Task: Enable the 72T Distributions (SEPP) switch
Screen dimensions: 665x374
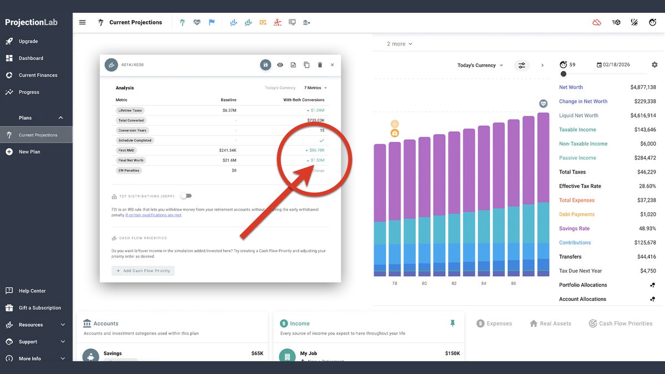Action: pyautogui.click(x=186, y=196)
